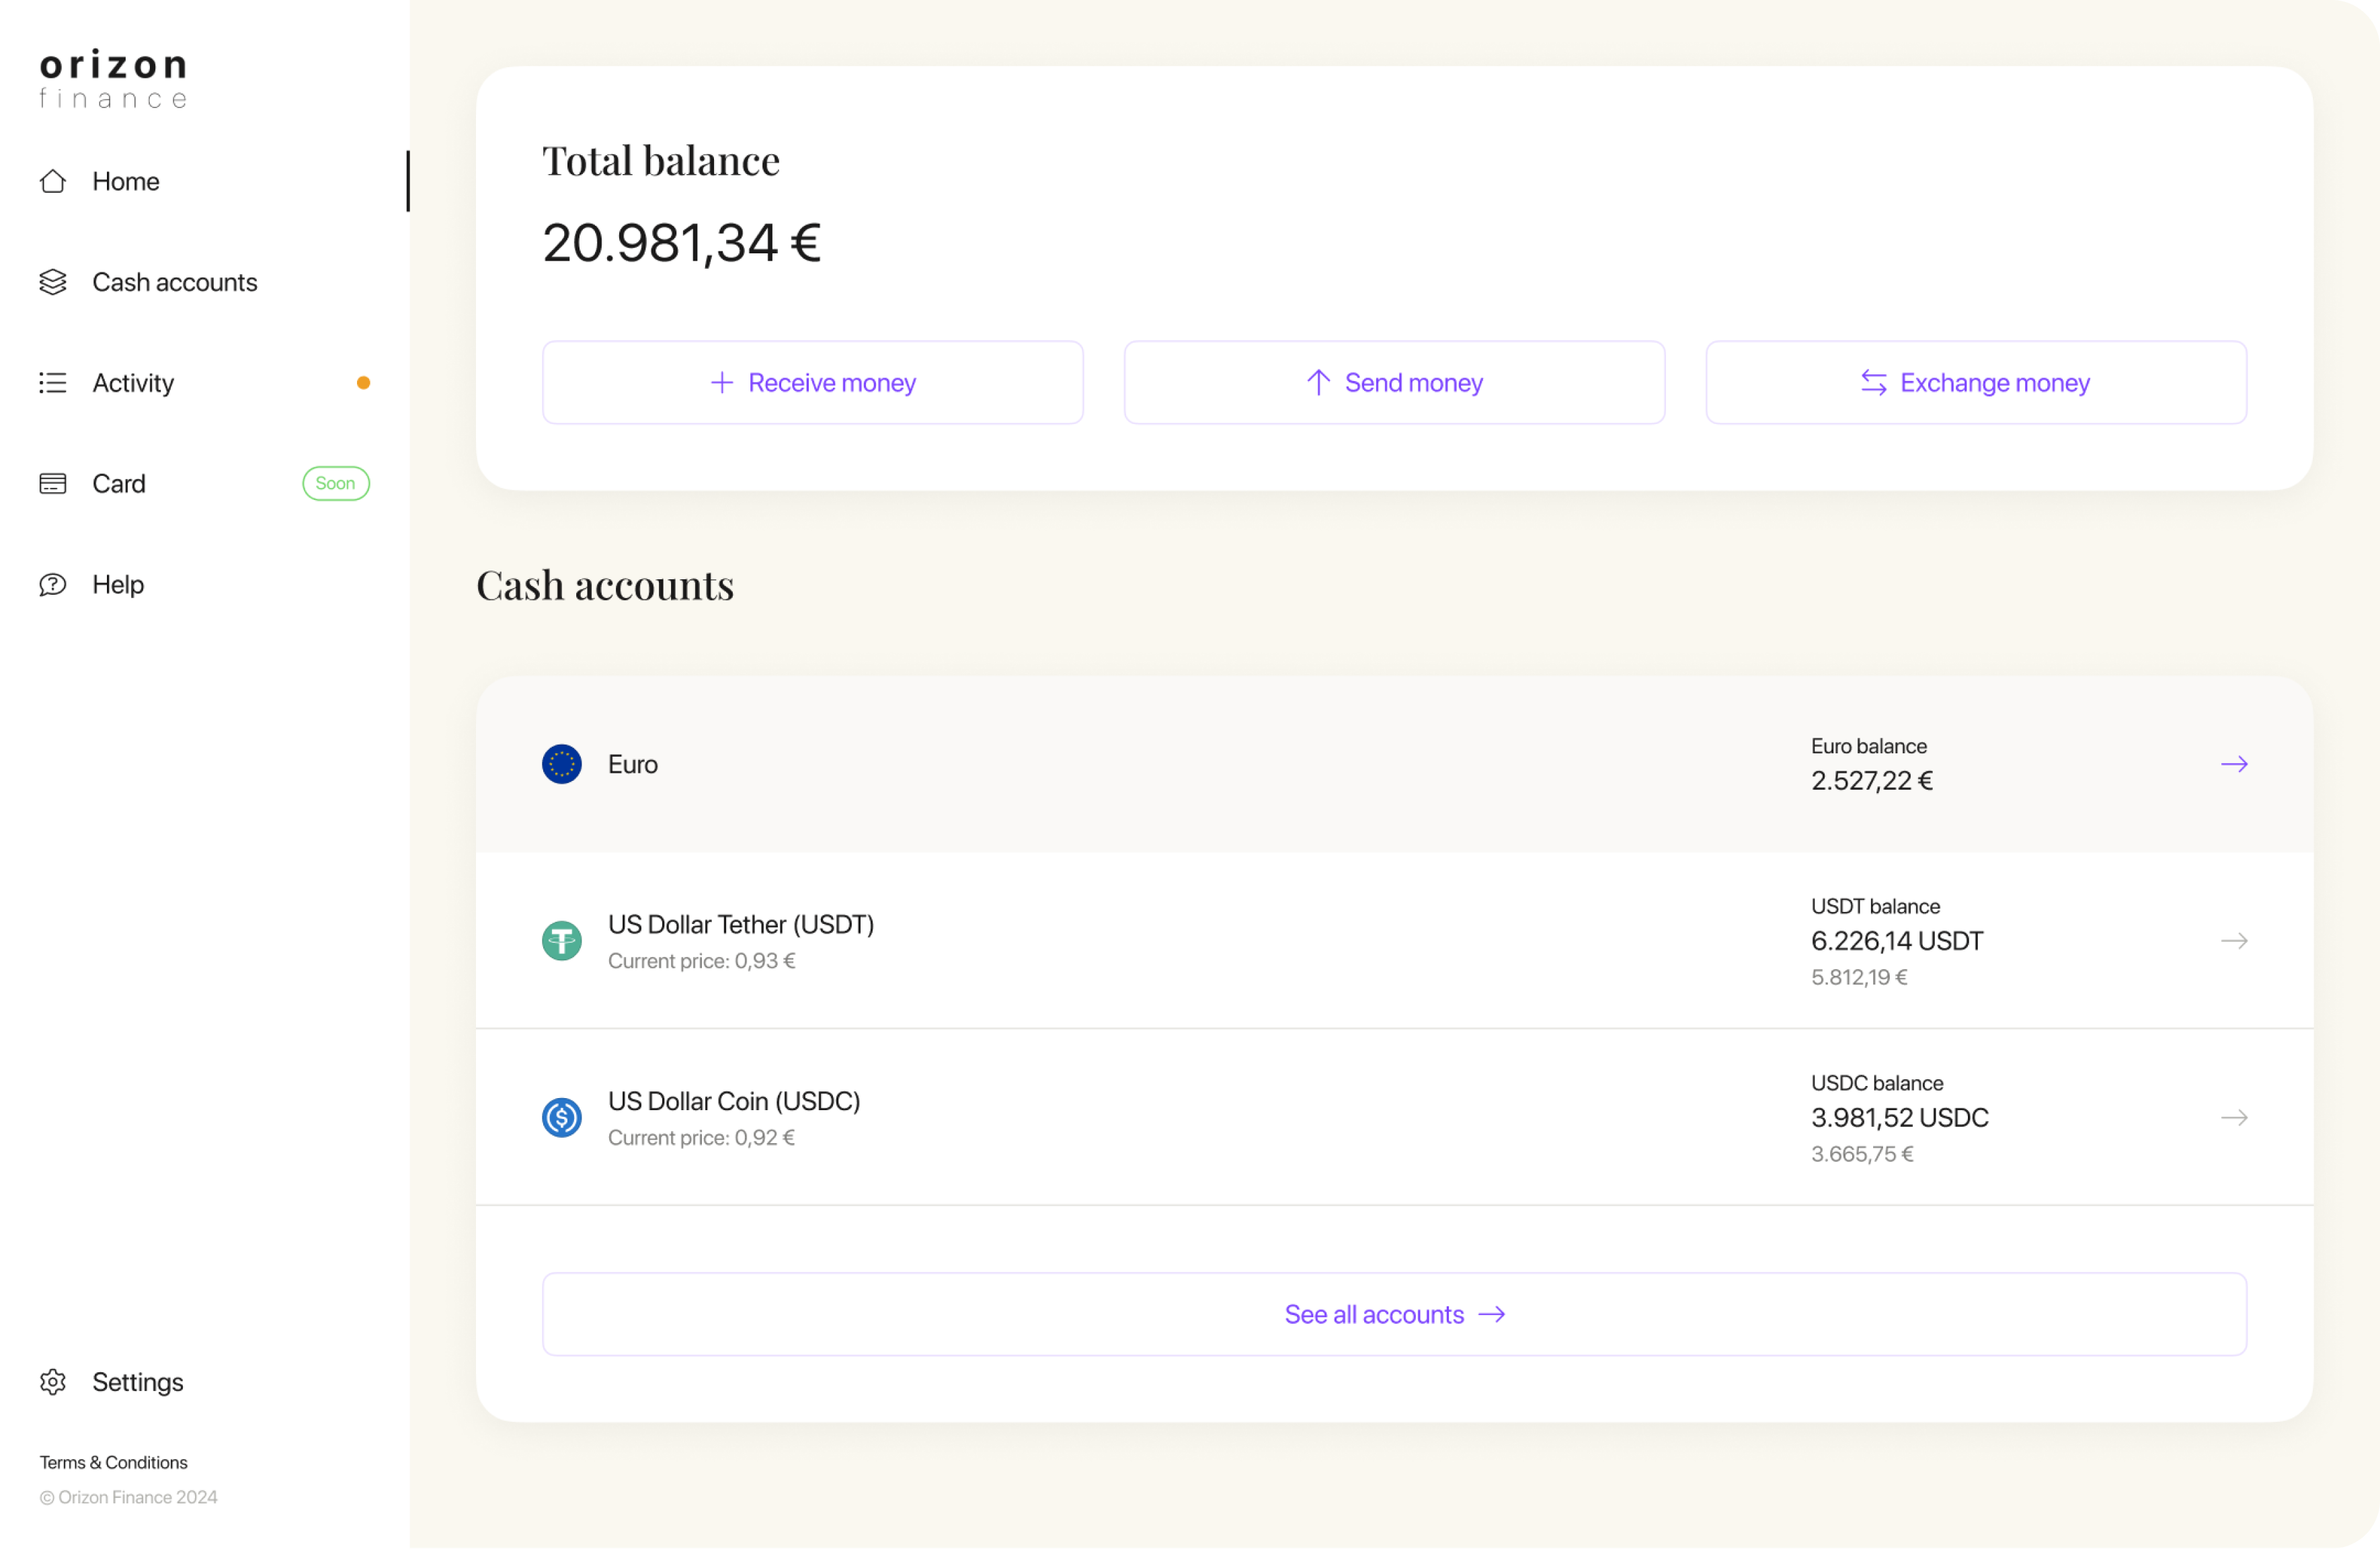Click the Settings gear icon
This screenshot has width=2380, height=1549.
point(53,1382)
